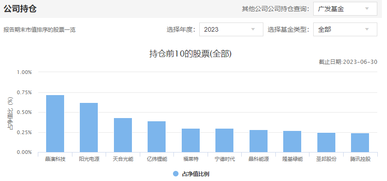
Task: Click the 0.75% y-axis value
Action: [24, 92]
